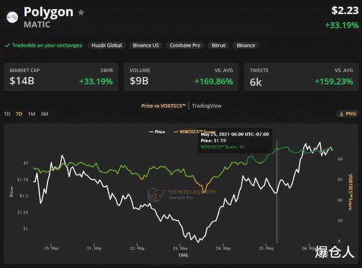
Task: Switch chart range to 1M
Action: (x=32, y=114)
